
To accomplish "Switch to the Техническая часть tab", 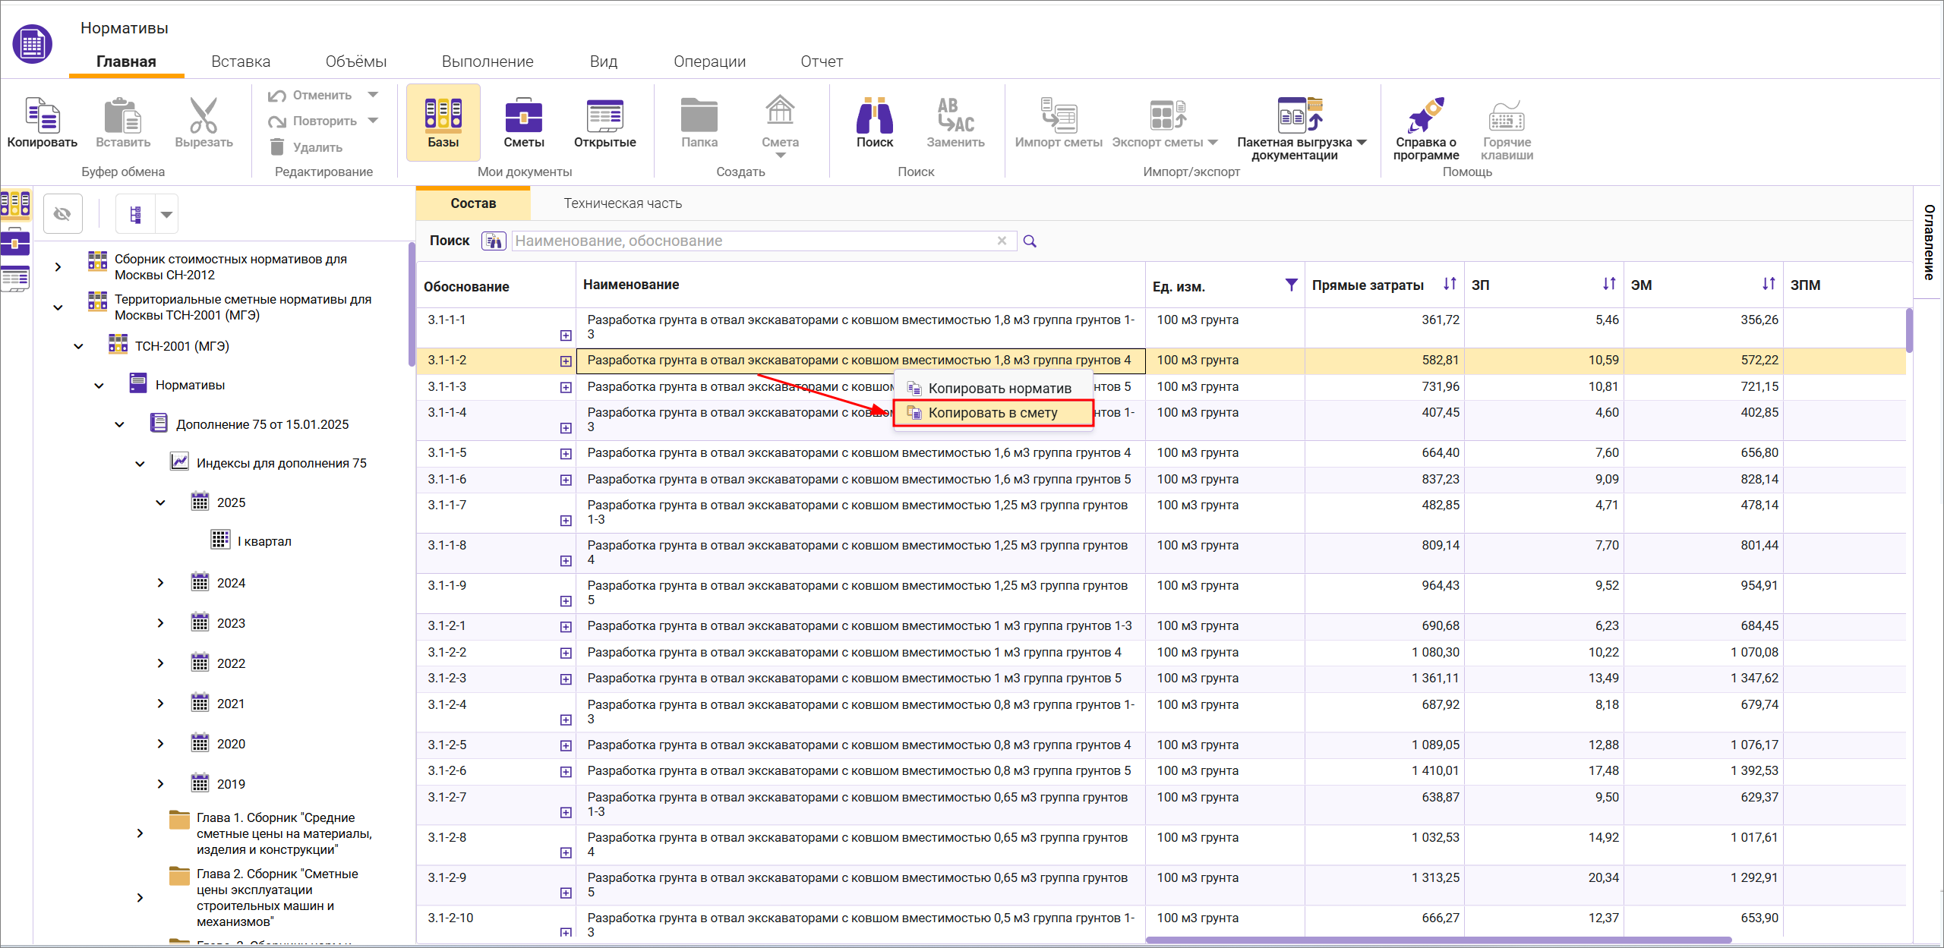I will pyautogui.click(x=622, y=203).
